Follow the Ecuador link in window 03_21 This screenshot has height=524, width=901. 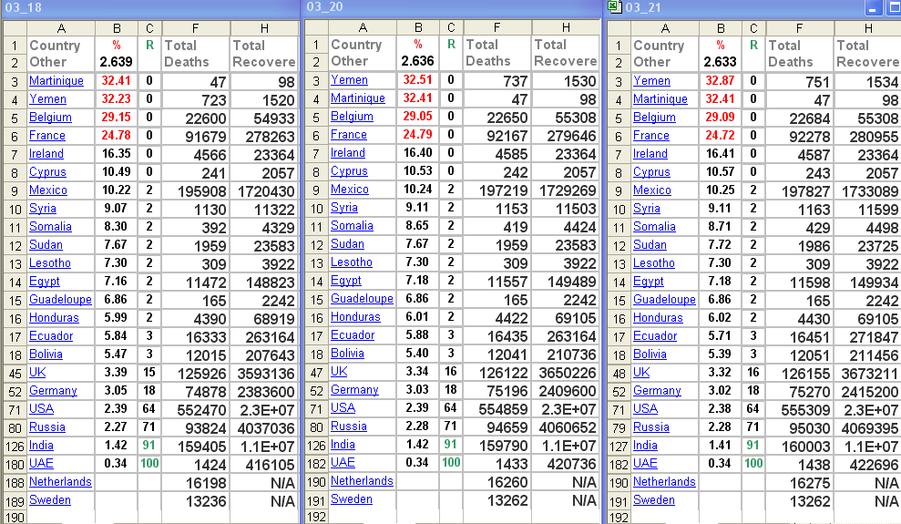655,335
